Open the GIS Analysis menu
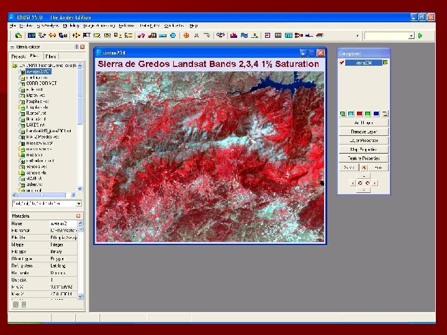The image size is (447, 335). [48, 25]
